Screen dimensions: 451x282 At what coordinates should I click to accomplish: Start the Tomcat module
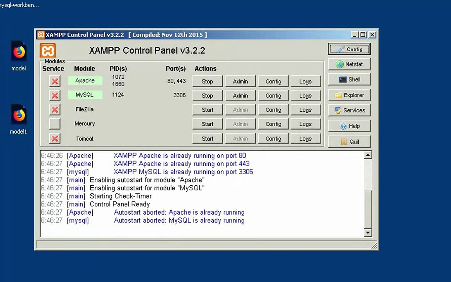[x=207, y=138]
